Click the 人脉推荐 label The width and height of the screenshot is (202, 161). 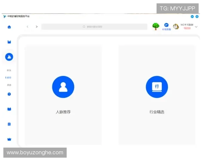pos(63,112)
